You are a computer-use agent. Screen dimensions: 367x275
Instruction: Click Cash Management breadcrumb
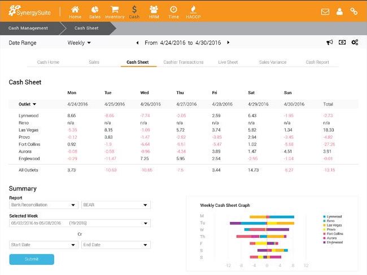click(28, 28)
